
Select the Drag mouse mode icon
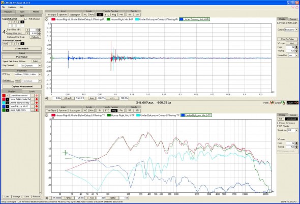pos(283,103)
